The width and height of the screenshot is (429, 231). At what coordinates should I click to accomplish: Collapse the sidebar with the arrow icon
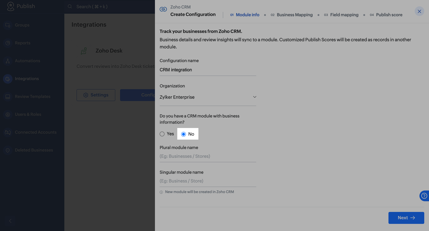tap(10, 221)
